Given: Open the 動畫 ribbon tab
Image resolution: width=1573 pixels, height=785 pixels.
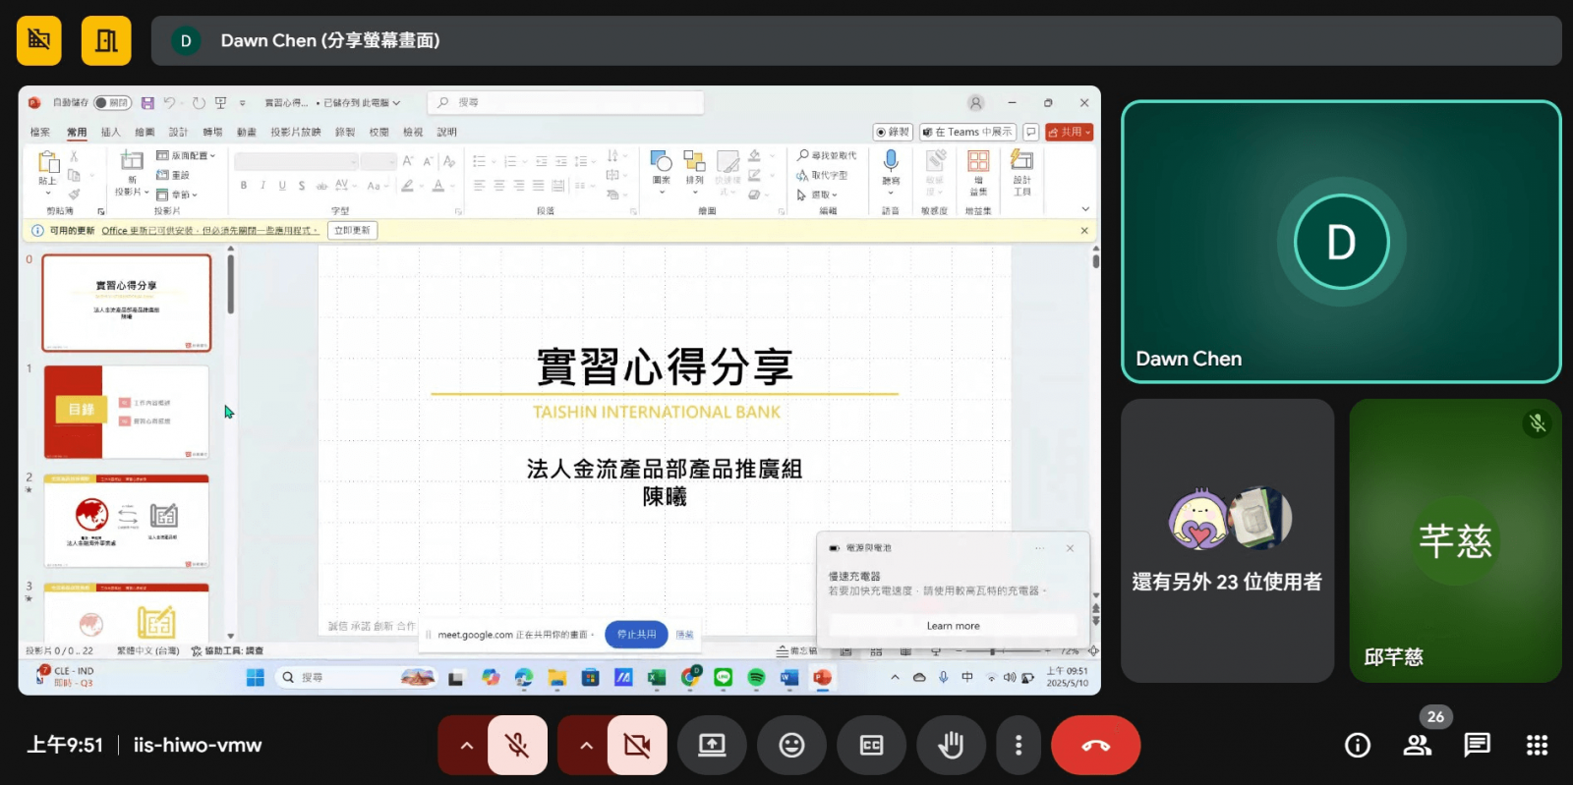Looking at the screenshot, I should (x=246, y=132).
